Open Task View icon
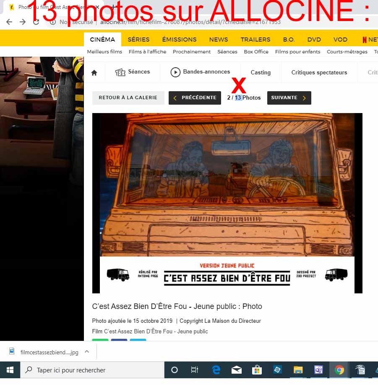 194,370
